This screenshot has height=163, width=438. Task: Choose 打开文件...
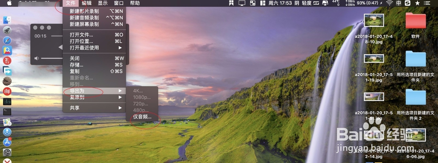pos(94,35)
